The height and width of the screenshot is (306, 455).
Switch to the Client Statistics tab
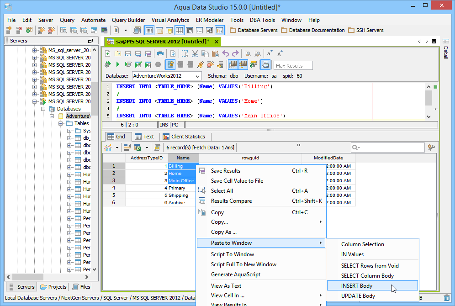[x=184, y=137]
